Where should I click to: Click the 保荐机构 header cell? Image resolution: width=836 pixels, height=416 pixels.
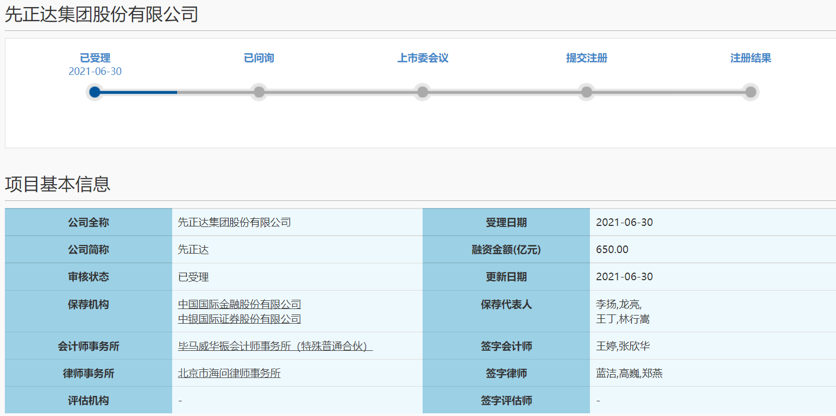coord(89,311)
